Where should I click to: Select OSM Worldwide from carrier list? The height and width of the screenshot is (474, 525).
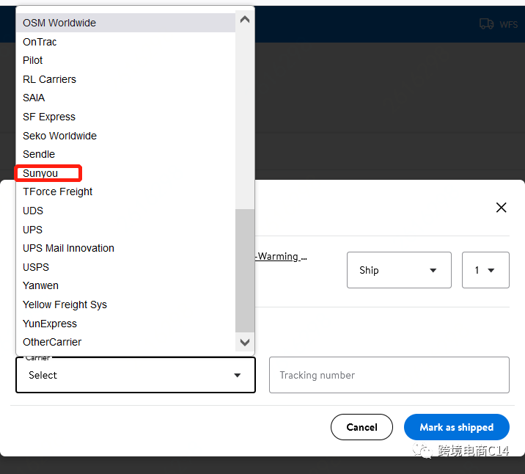click(x=125, y=23)
